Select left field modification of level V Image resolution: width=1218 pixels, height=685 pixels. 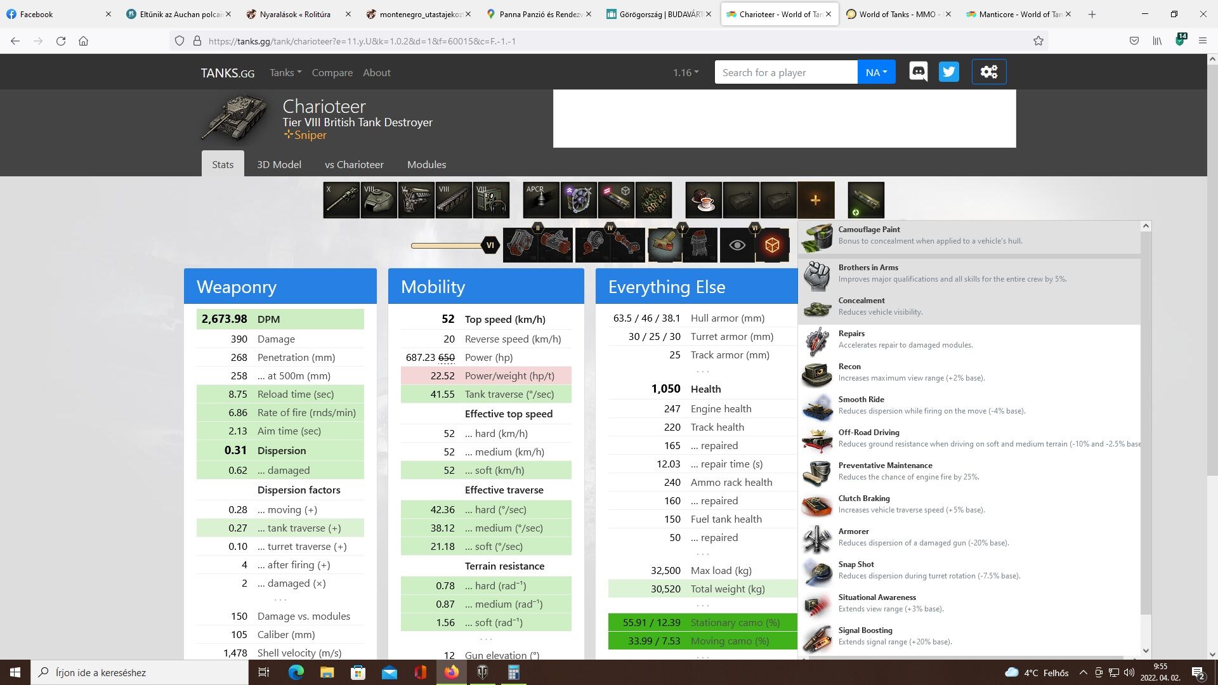pos(665,245)
